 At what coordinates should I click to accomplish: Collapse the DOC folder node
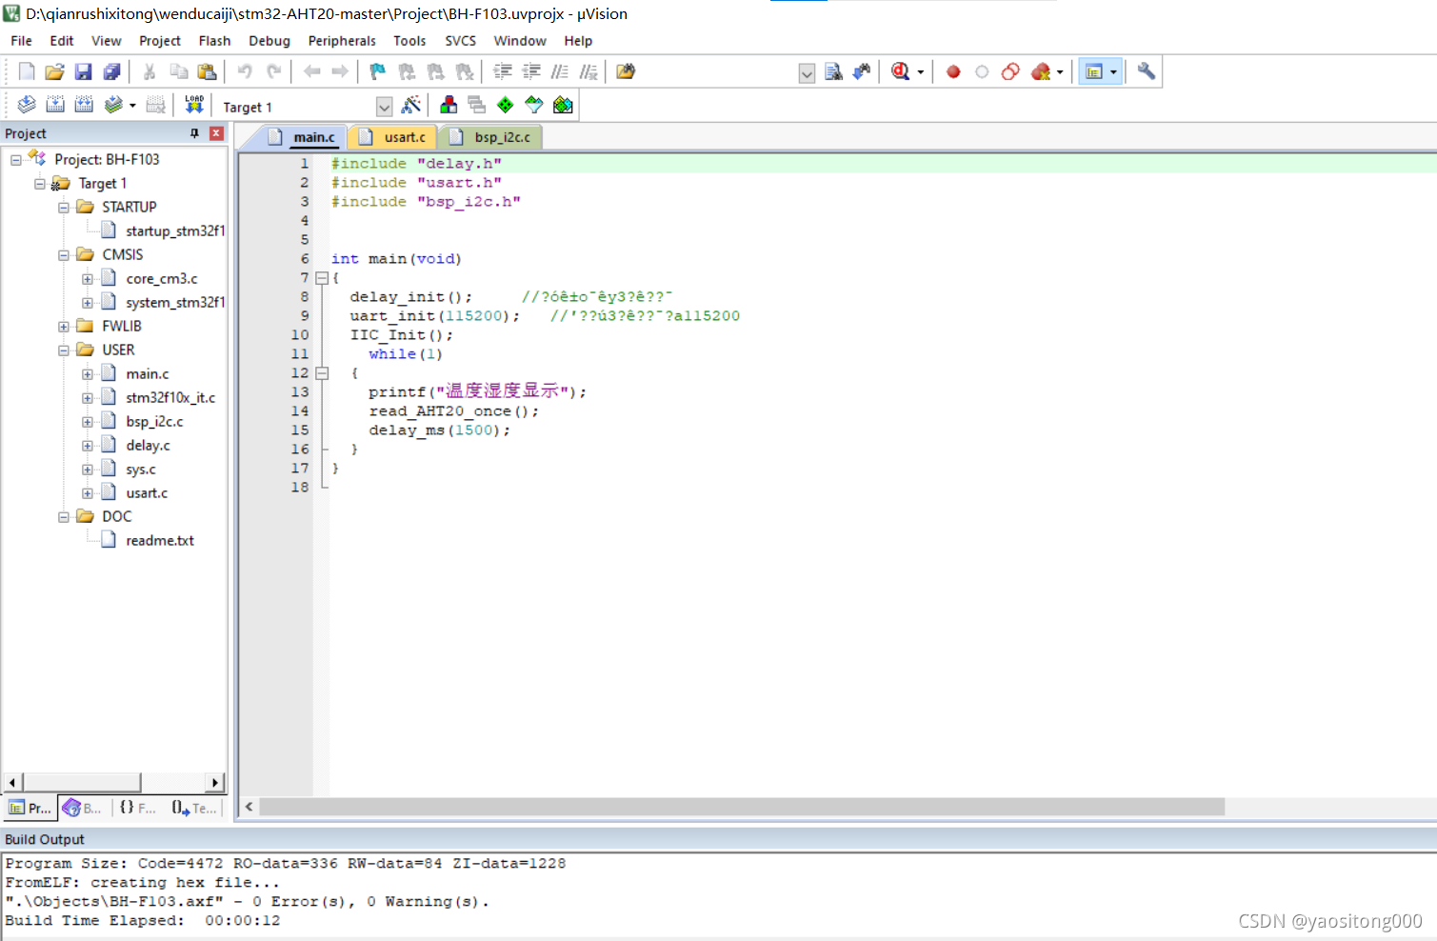[x=64, y=517]
